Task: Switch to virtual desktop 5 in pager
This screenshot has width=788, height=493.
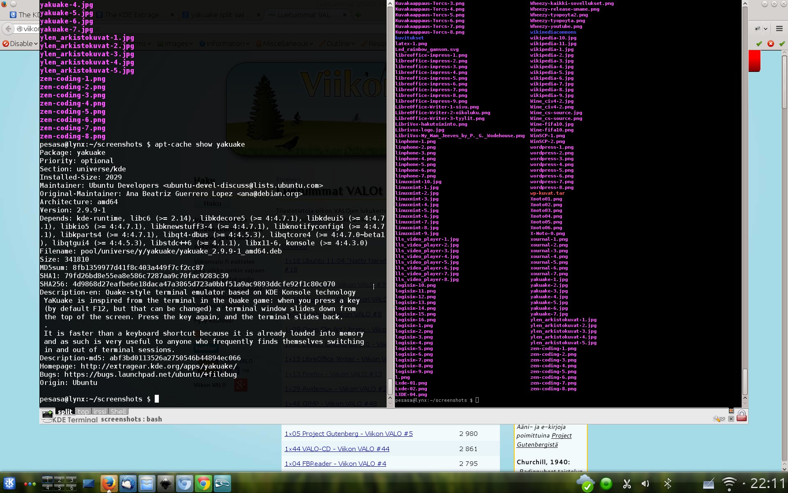Action: [60, 488]
